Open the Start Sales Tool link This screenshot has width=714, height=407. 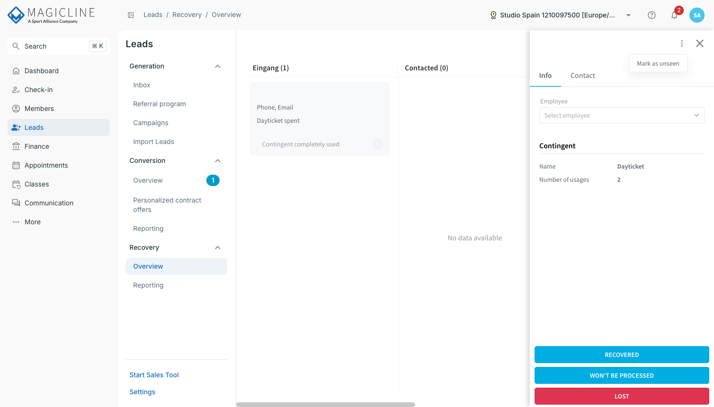(x=154, y=375)
